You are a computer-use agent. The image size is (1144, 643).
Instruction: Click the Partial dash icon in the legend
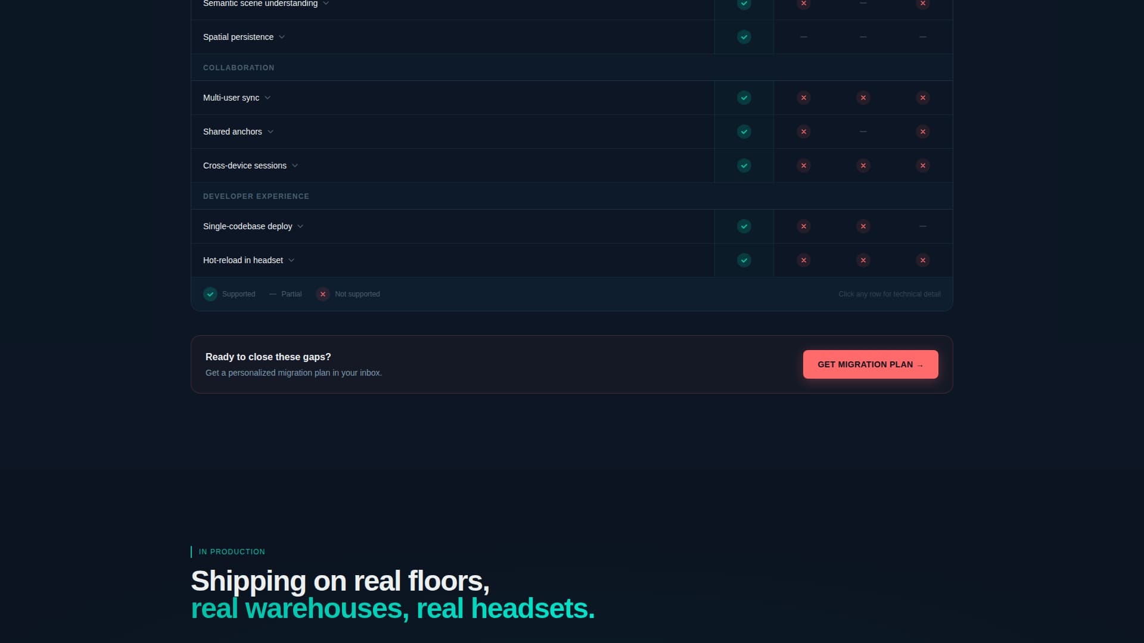(x=273, y=294)
